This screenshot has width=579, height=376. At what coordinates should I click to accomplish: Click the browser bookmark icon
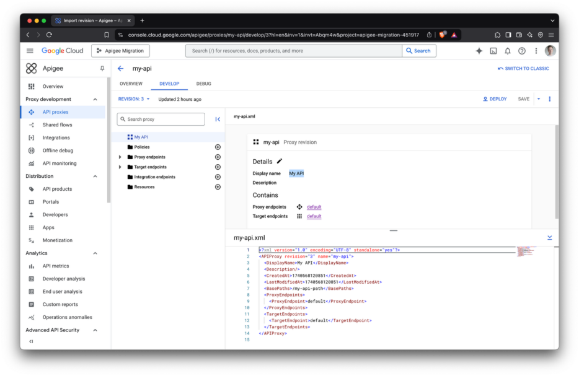tap(107, 35)
